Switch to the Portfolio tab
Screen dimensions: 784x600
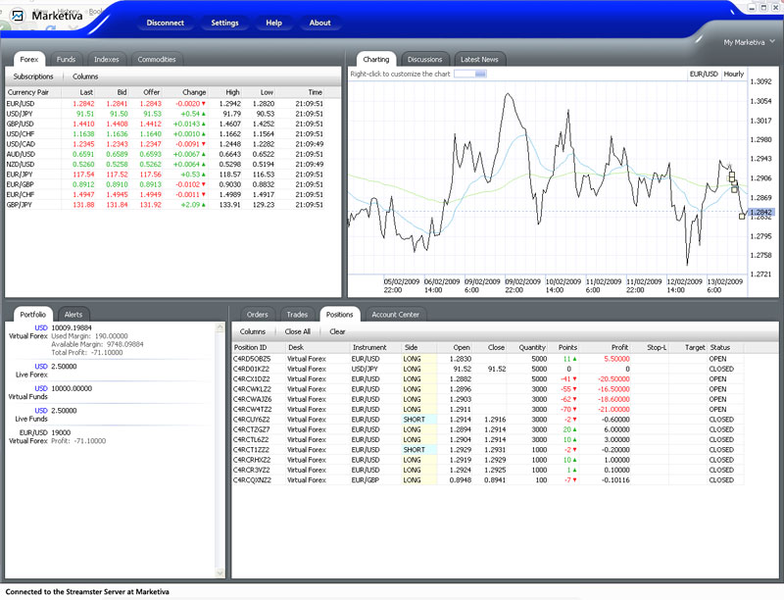point(33,314)
